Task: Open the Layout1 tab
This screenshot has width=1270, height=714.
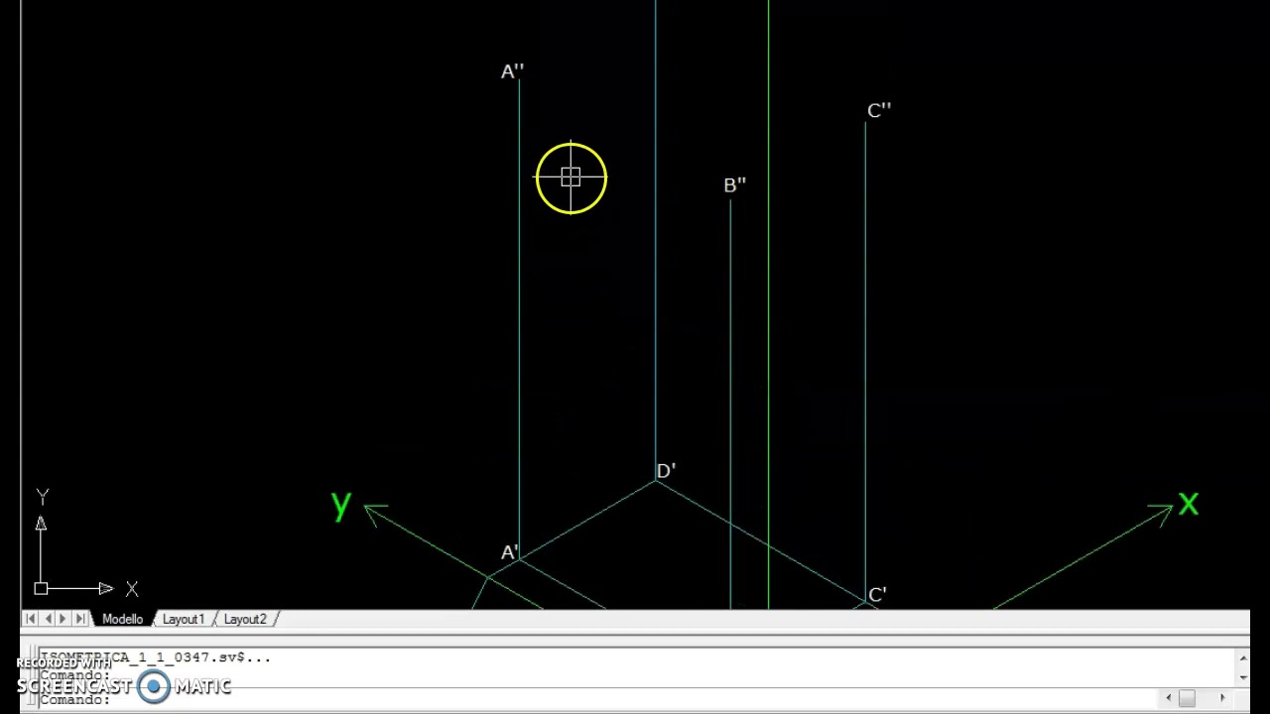Action: 184,619
